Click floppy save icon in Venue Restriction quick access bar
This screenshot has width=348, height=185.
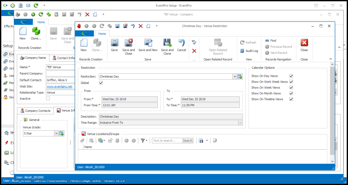coord(117,26)
